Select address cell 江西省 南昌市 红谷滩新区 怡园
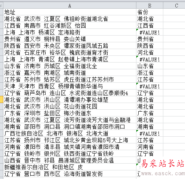 coord(70,25)
